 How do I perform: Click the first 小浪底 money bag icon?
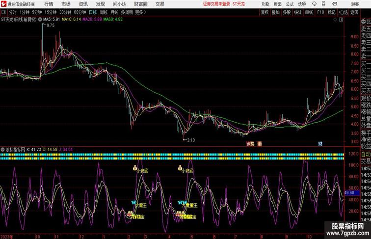(135, 168)
